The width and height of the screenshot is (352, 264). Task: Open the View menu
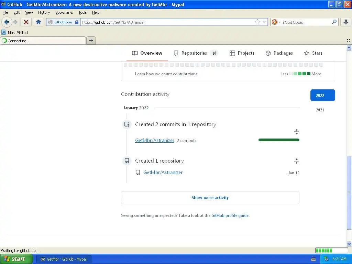point(29,12)
